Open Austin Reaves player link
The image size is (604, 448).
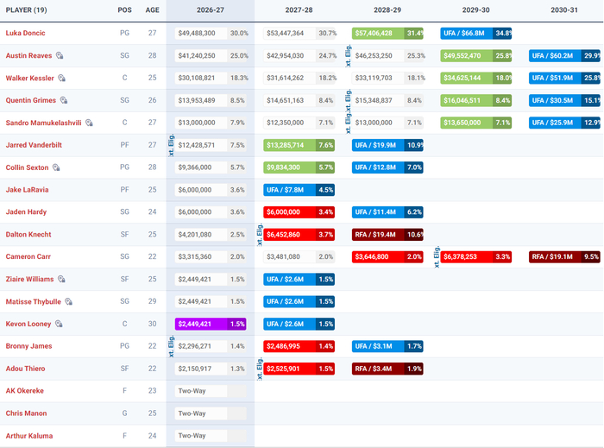point(28,55)
